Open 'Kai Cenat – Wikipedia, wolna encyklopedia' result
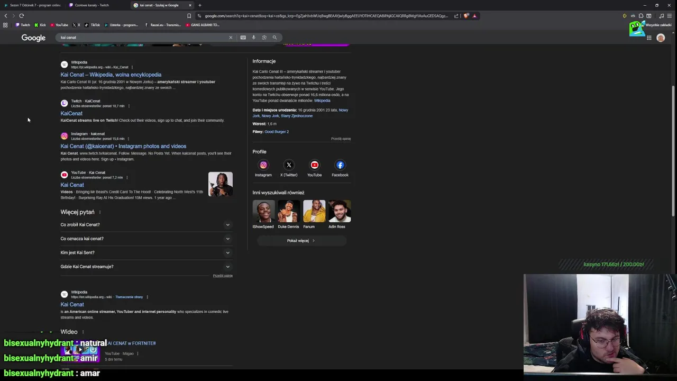This screenshot has width=677, height=381. coord(111,75)
